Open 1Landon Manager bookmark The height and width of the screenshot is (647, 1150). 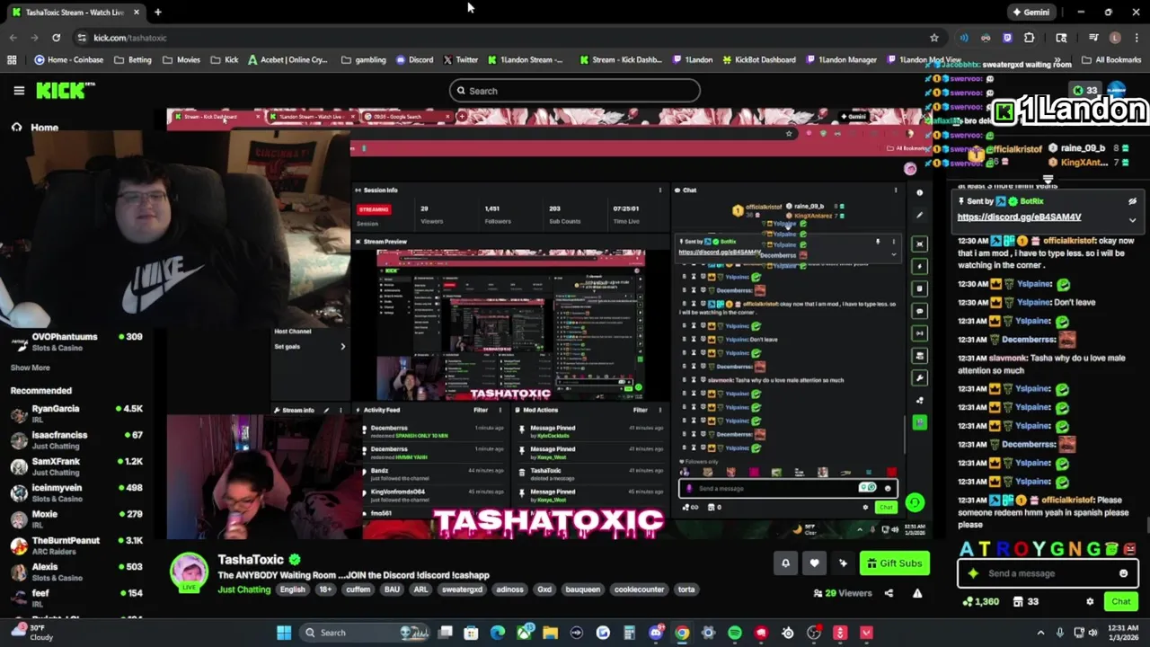coord(841,60)
